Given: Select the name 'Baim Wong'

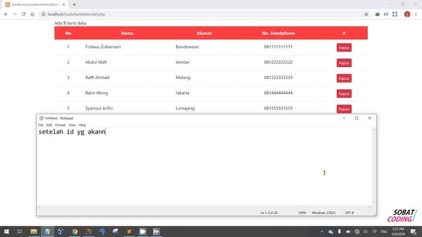Looking at the screenshot, I should point(97,93).
